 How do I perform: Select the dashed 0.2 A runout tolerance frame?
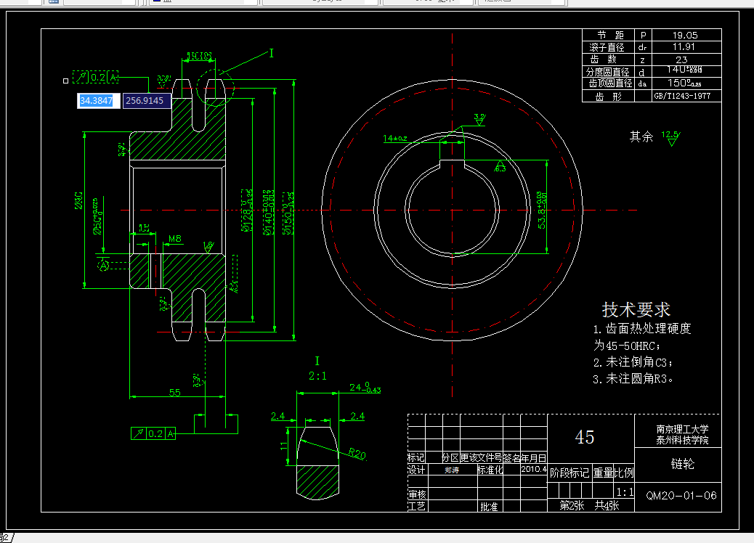96,77
